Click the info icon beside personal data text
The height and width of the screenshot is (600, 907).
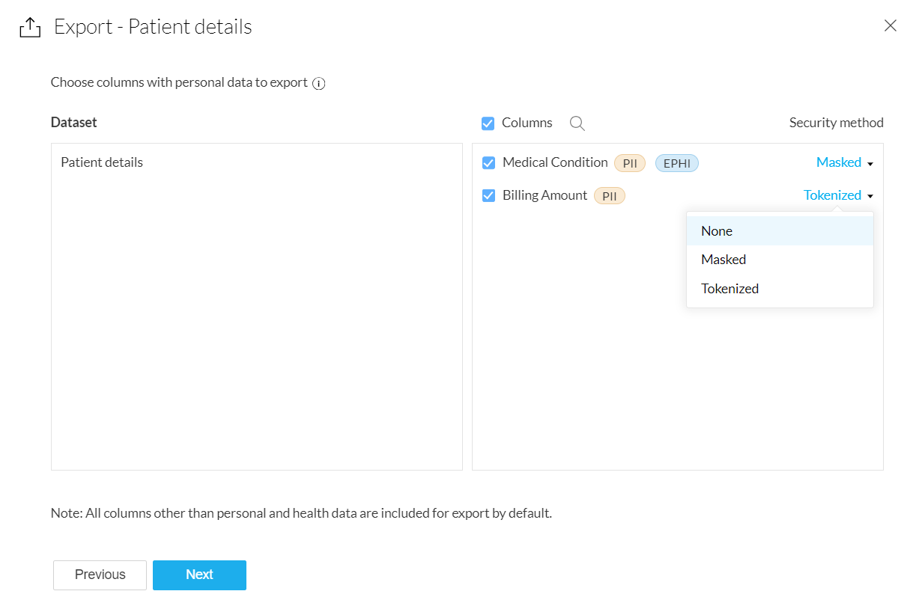tap(319, 83)
